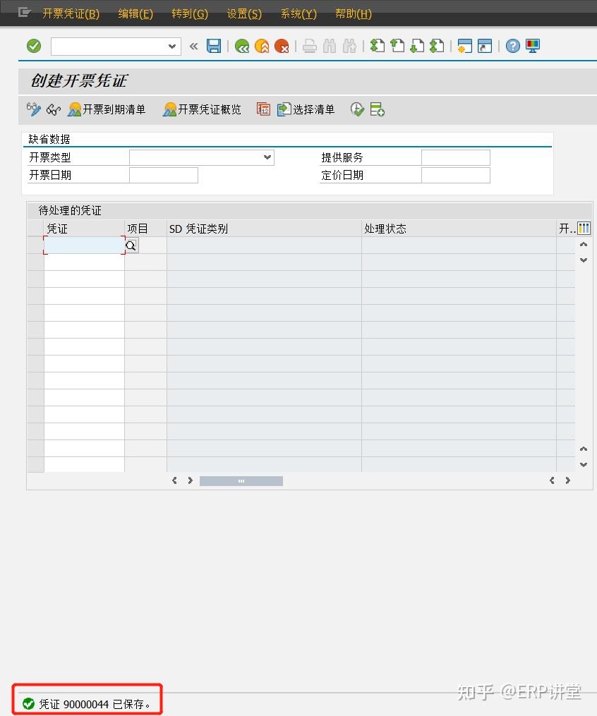Open the 开票类型 dropdown list
This screenshot has width=597, height=716.
(x=267, y=157)
